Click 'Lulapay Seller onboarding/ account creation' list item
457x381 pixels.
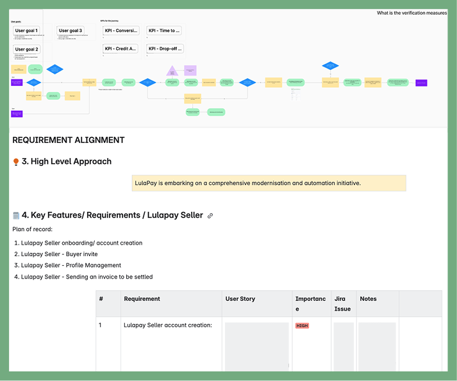(81, 243)
